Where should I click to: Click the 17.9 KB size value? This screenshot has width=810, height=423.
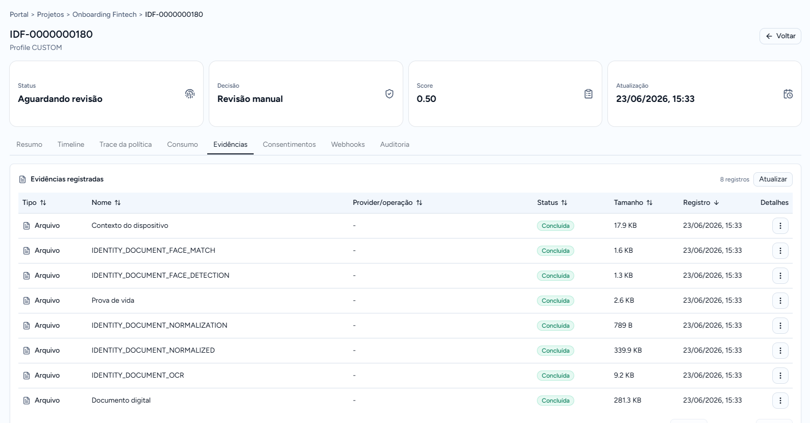pyautogui.click(x=625, y=226)
